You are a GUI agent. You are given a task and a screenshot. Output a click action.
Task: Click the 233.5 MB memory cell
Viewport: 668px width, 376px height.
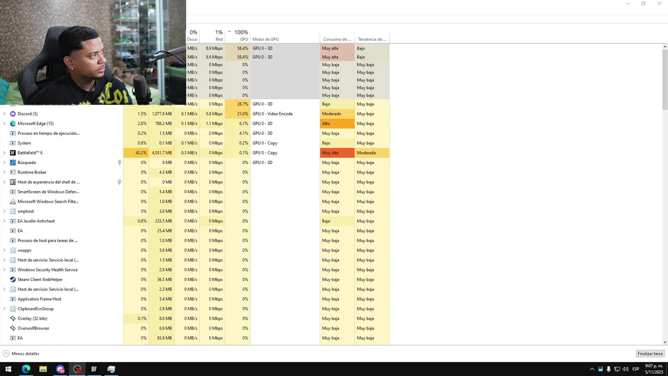click(x=161, y=221)
